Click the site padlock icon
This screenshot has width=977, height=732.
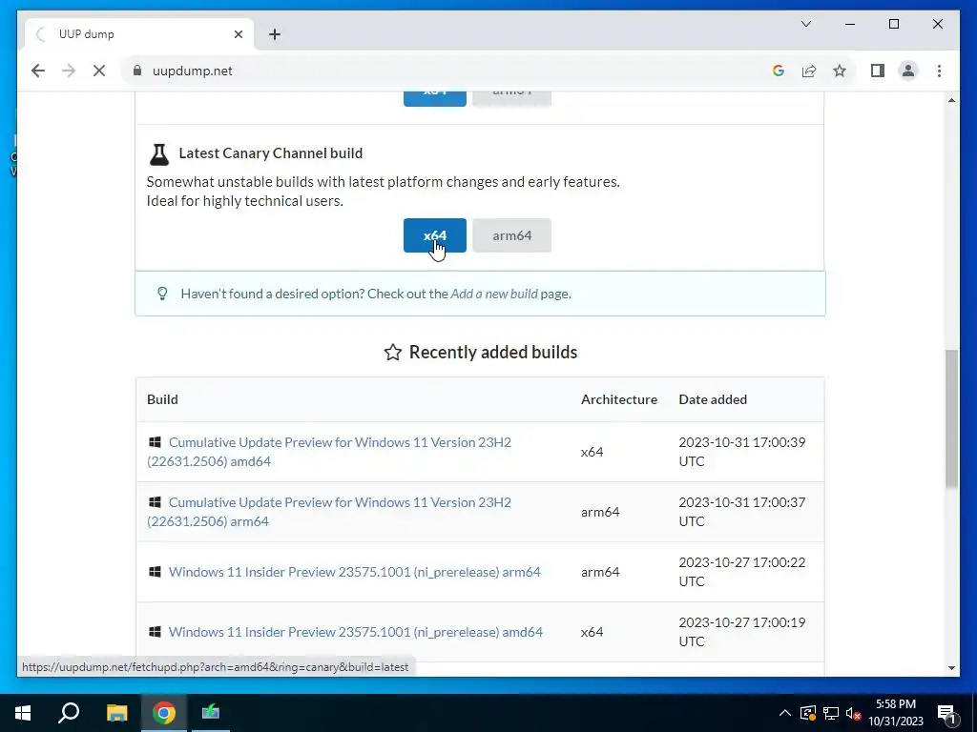point(137,71)
